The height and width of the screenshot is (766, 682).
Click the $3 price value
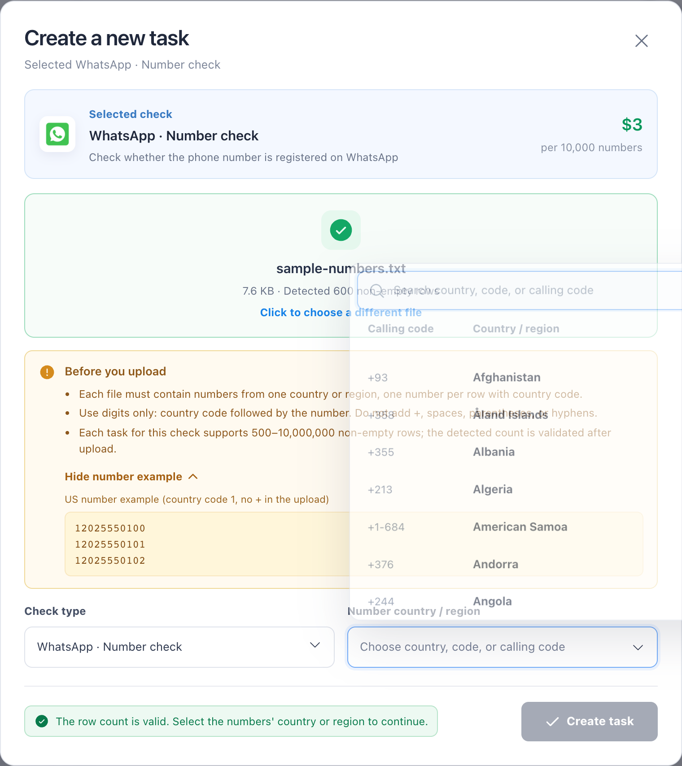coord(632,125)
